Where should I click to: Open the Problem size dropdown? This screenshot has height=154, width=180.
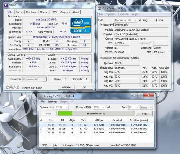[x=62, y=107]
